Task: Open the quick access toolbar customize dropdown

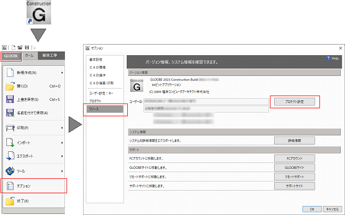Action: tap(35, 47)
